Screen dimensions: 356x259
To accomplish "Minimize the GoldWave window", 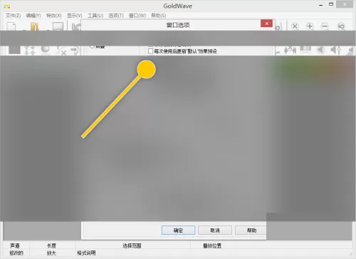I will point(321,5).
